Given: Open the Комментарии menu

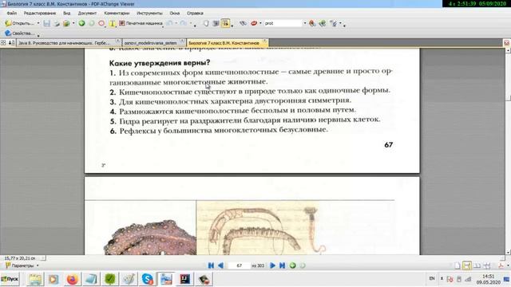Looking at the screenshot, I should point(117,14).
